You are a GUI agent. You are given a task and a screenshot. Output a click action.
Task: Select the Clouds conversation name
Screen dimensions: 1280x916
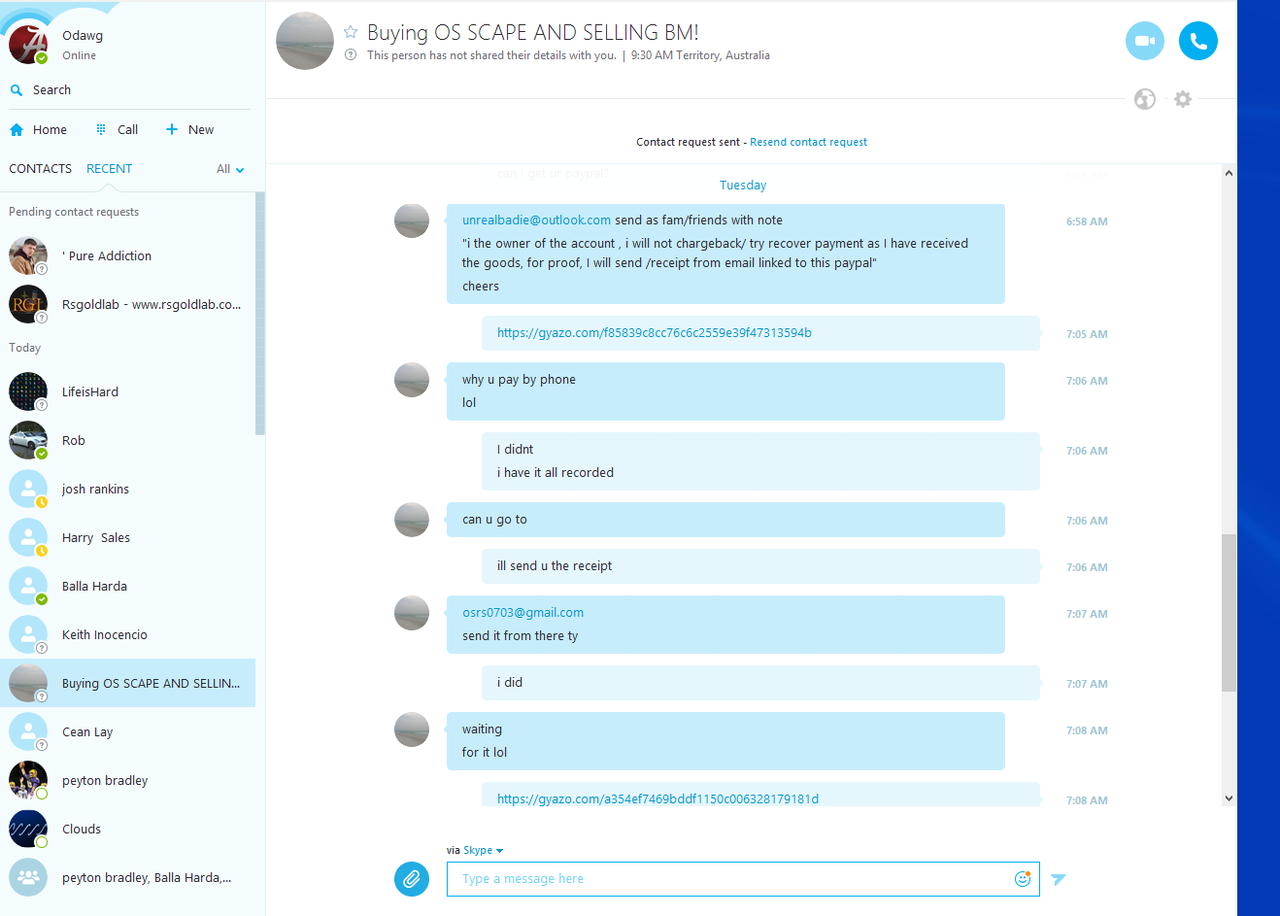pos(82,829)
